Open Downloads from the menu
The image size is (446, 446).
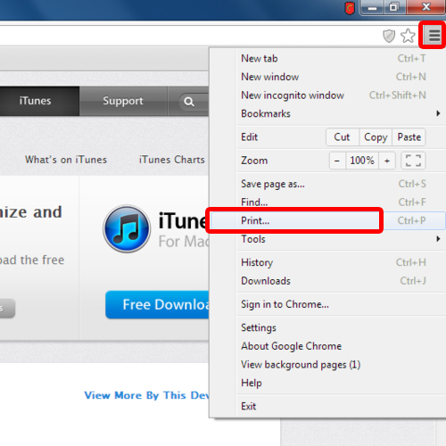342,281
